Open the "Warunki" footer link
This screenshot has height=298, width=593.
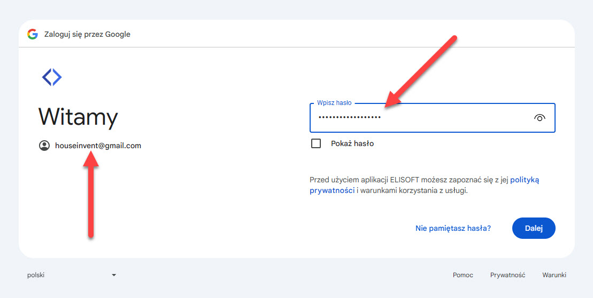tap(554, 275)
